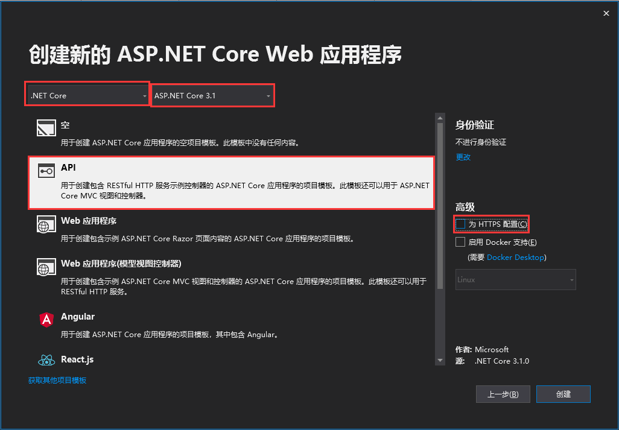Click the API template key icon

[x=46, y=170]
